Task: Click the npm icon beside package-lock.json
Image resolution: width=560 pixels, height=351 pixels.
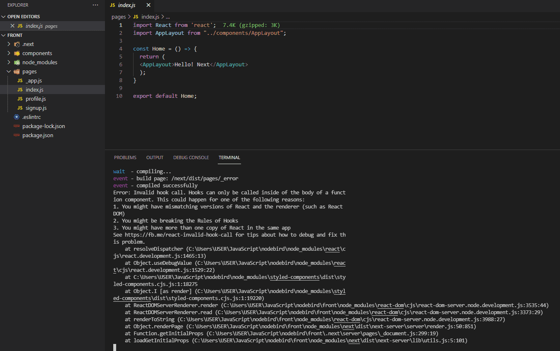Action: [17, 126]
